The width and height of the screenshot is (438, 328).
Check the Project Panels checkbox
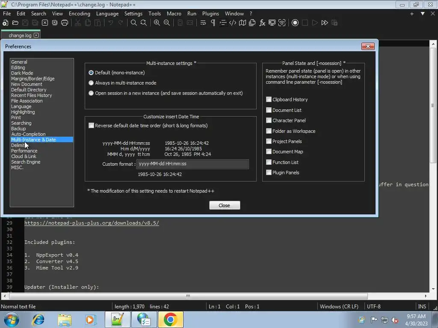coord(269,141)
